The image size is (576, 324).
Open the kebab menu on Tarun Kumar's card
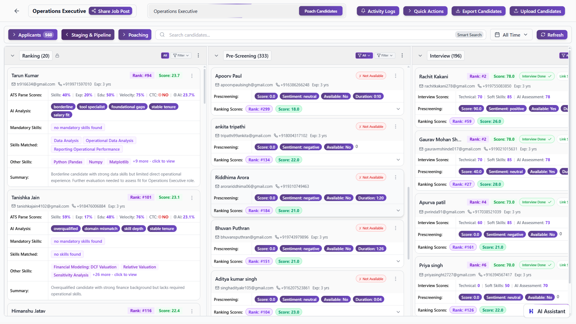pos(192,76)
